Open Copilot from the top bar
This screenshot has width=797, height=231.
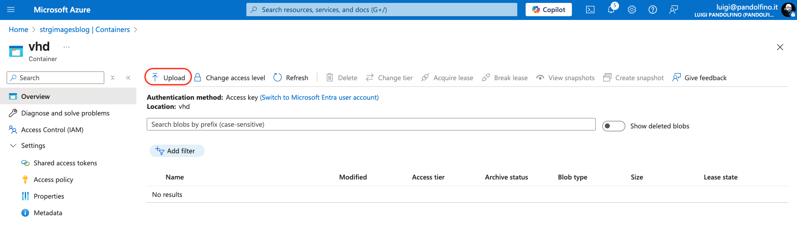[549, 10]
